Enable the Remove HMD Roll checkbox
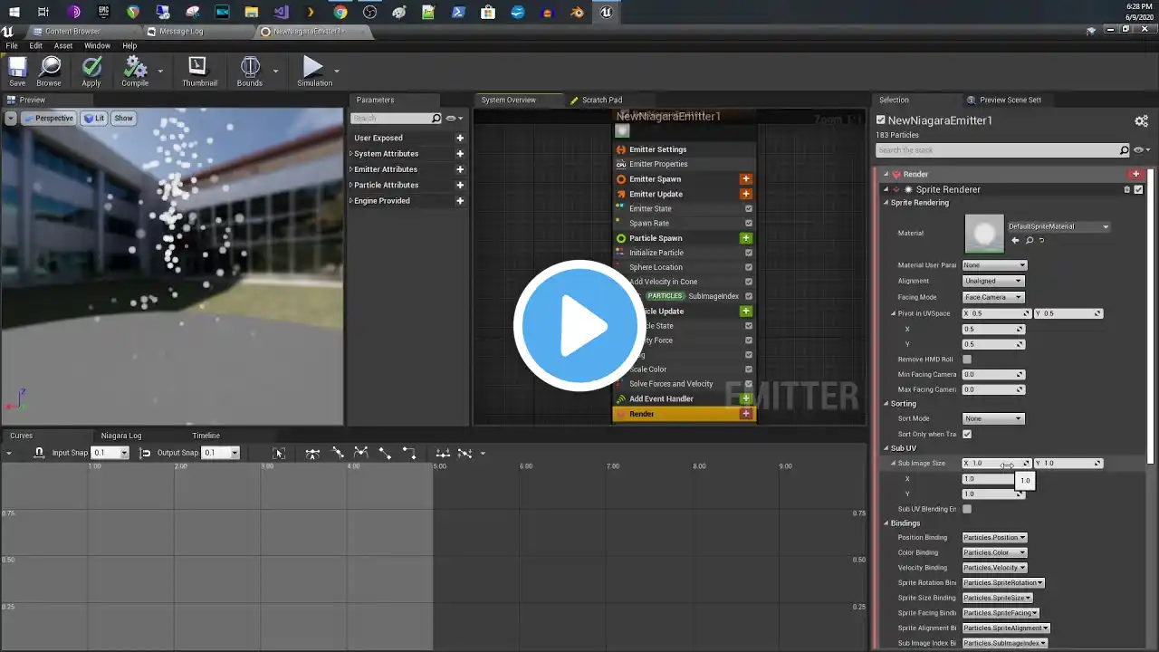 [967, 360]
